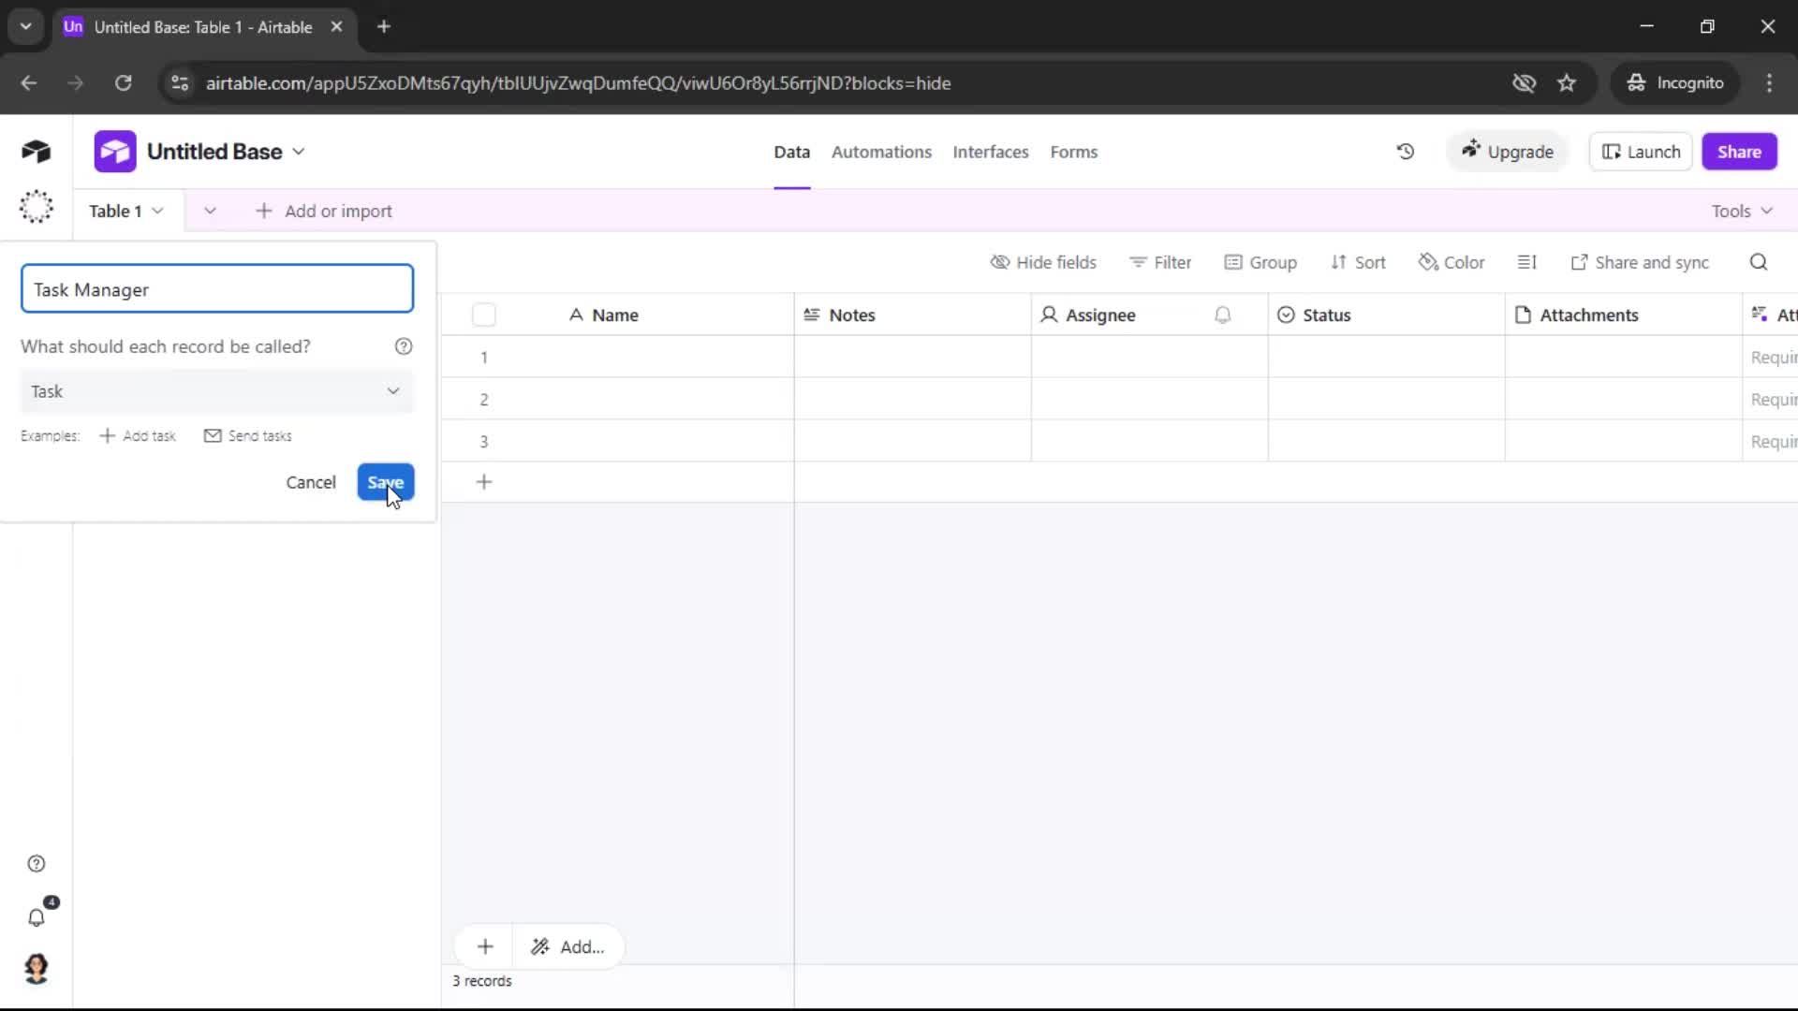The image size is (1798, 1011).
Task: Click the Task Manager table name field
Action: coord(216,288)
